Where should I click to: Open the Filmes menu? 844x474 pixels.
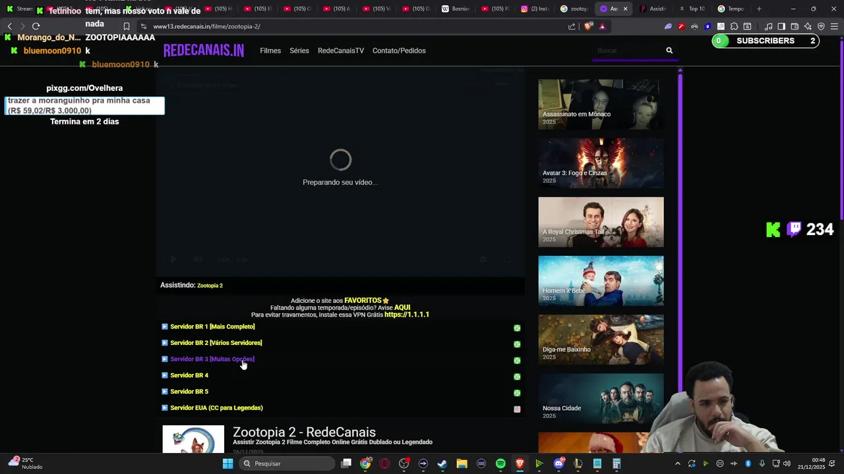[270, 51]
